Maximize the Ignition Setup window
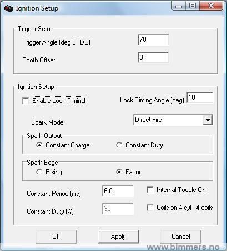227x251 pixels. pyautogui.click(x=192, y=6)
